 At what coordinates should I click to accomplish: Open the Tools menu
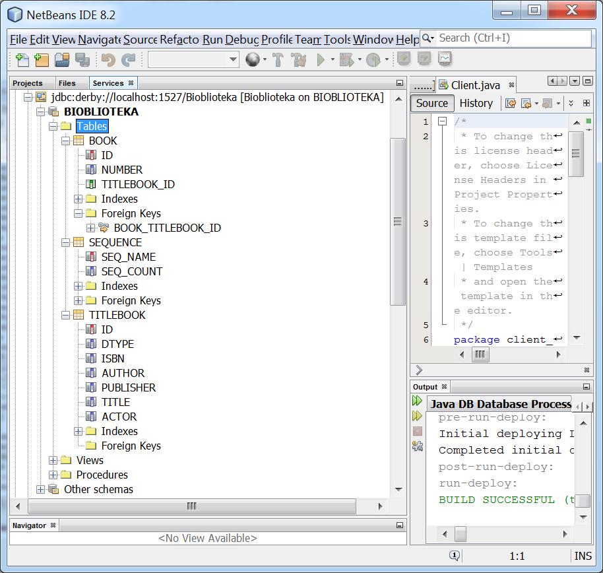[x=337, y=39]
